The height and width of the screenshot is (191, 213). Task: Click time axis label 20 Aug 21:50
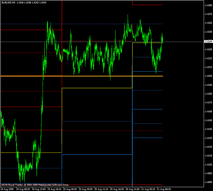coord(133,189)
